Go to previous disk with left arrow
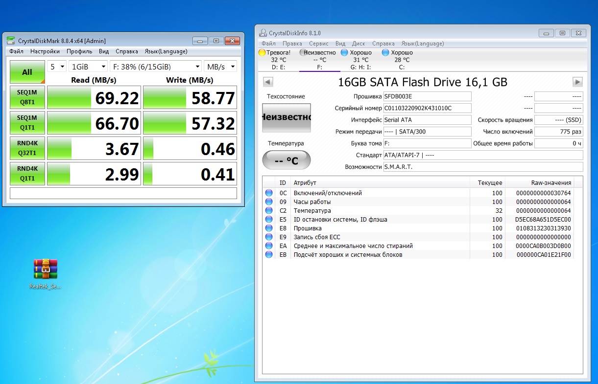Viewport: 598px width, 384px height. pyautogui.click(x=268, y=82)
